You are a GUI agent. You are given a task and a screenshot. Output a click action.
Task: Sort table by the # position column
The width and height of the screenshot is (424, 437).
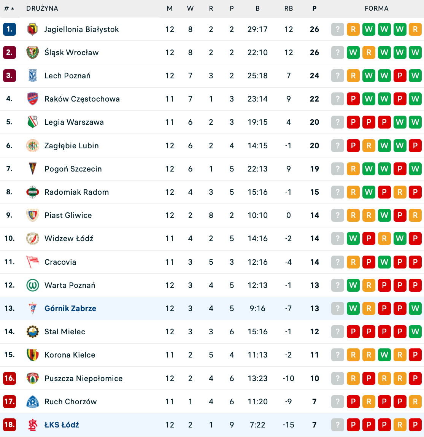pyautogui.click(x=9, y=8)
